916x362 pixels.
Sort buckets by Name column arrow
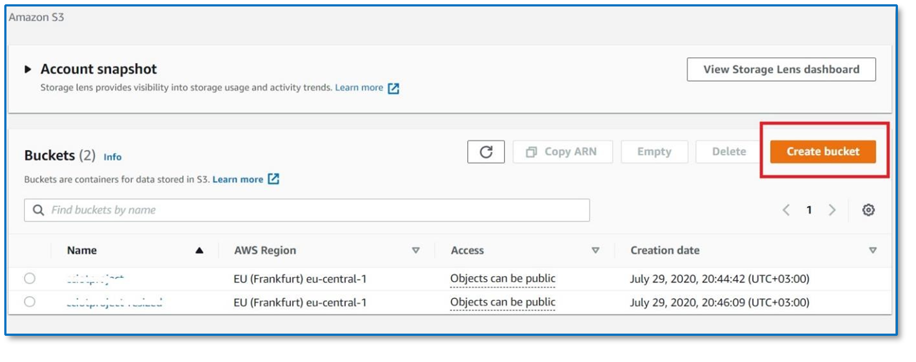(x=199, y=250)
